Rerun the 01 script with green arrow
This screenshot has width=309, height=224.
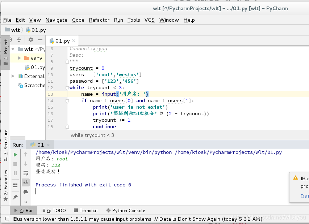[x=15, y=155]
